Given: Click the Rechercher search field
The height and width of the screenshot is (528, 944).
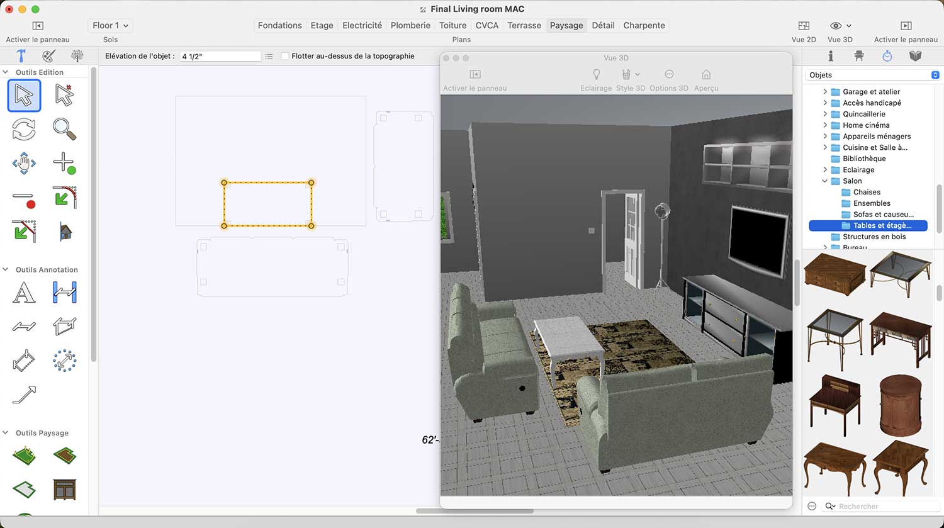Looking at the screenshot, I should (881, 506).
